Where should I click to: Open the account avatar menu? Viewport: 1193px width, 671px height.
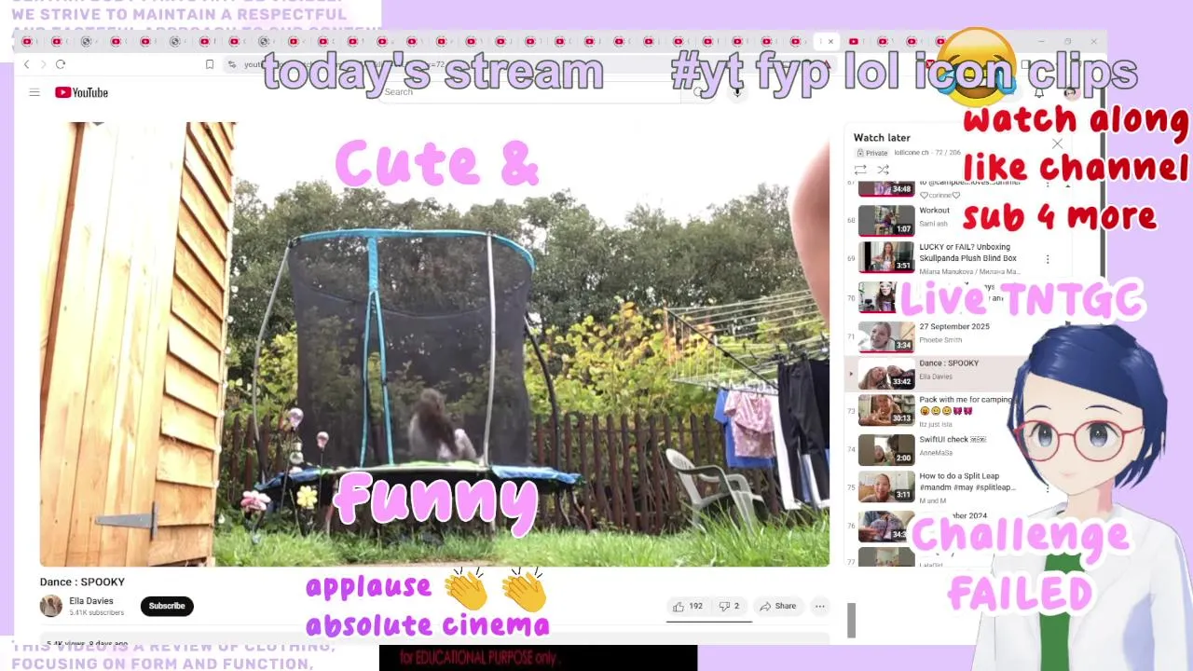click(1070, 92)
